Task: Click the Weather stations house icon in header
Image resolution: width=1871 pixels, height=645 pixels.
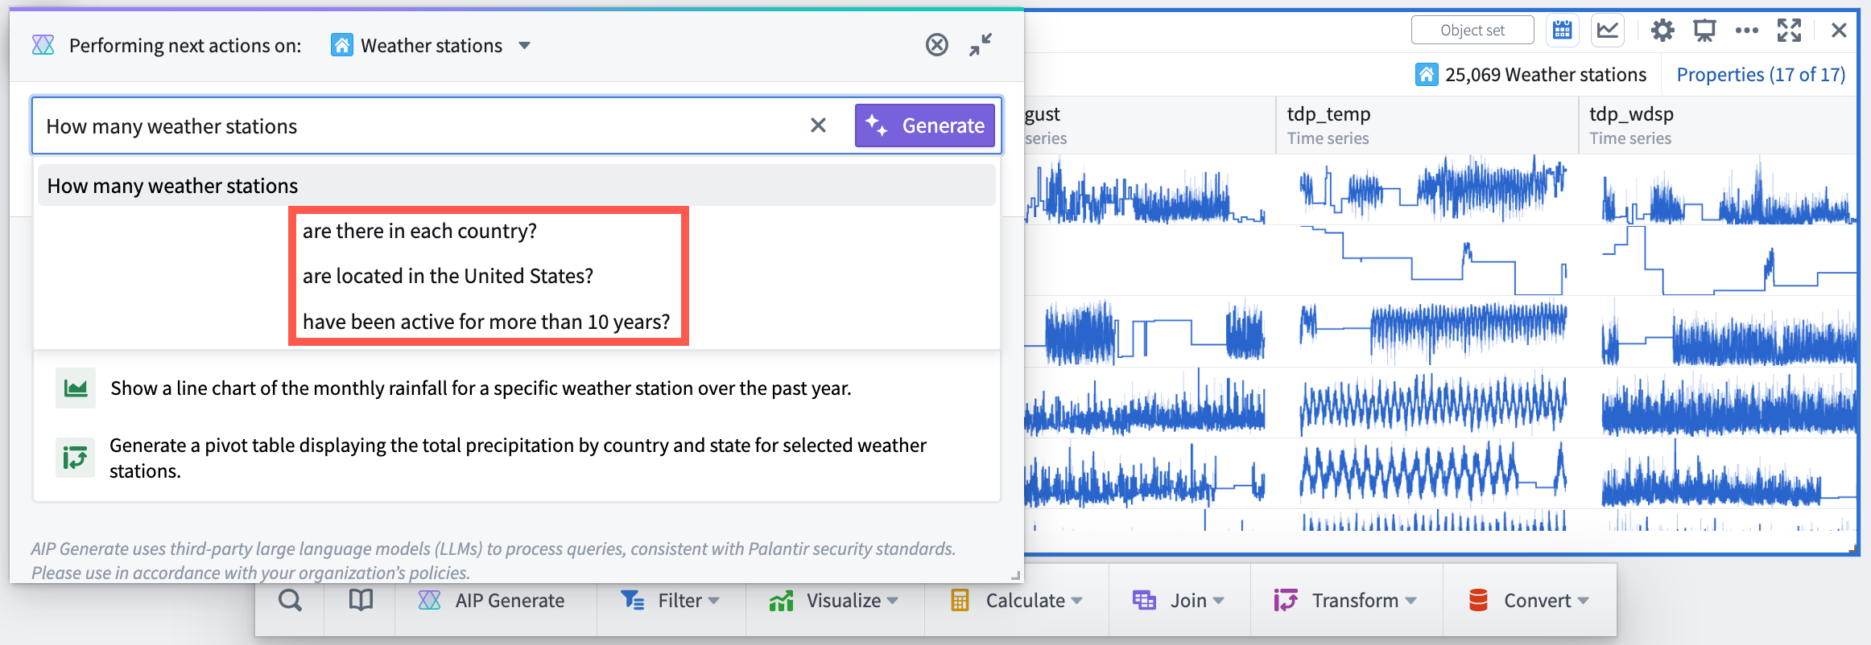Action: coord(341,45)
